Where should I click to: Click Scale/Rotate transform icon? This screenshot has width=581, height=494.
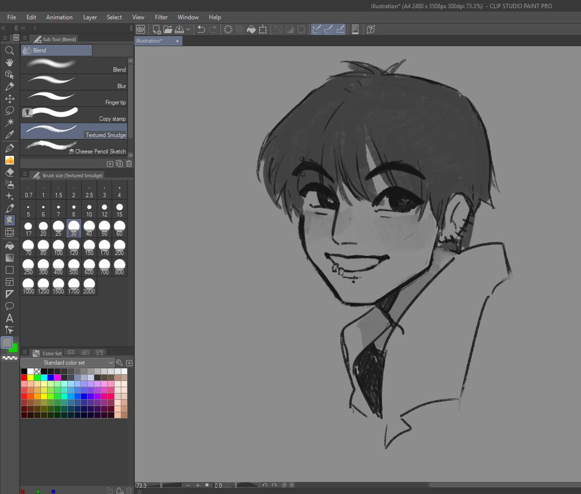click(x=263, y=30)
